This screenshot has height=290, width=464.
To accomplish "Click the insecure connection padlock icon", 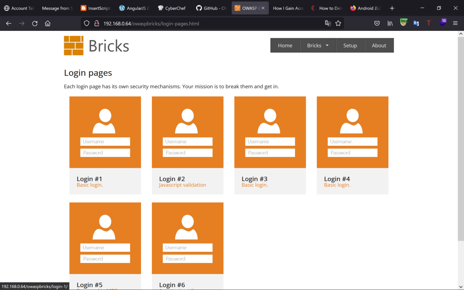I will (97, 24).
